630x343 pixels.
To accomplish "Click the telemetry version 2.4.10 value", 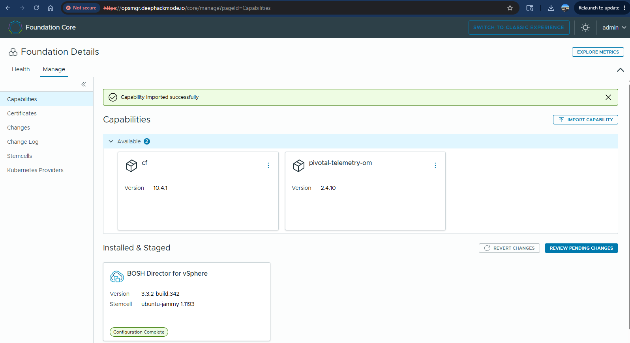I will pos(328,188).
